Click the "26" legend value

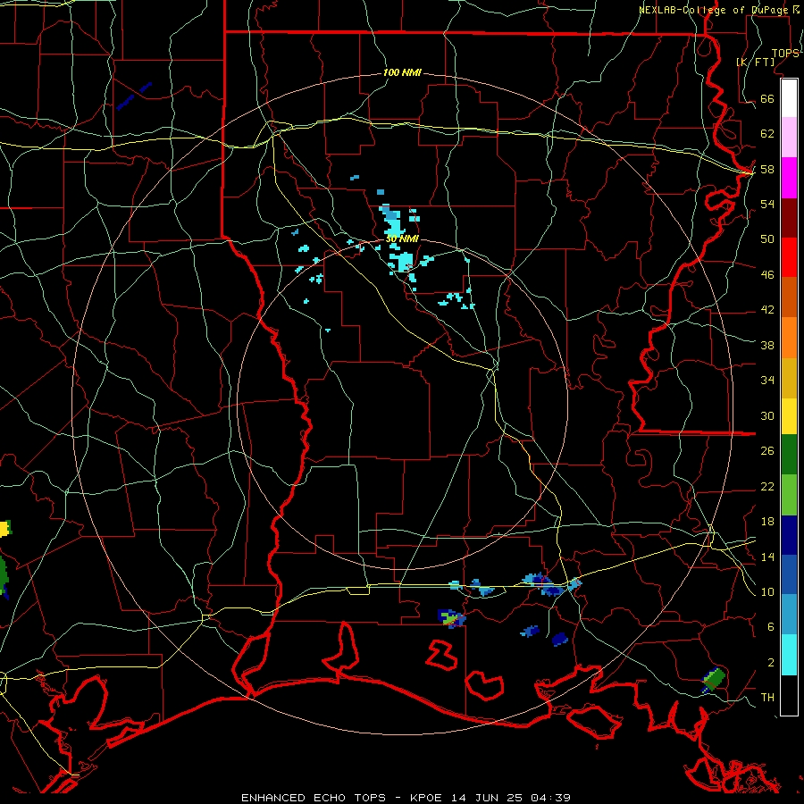coord(767,451)
